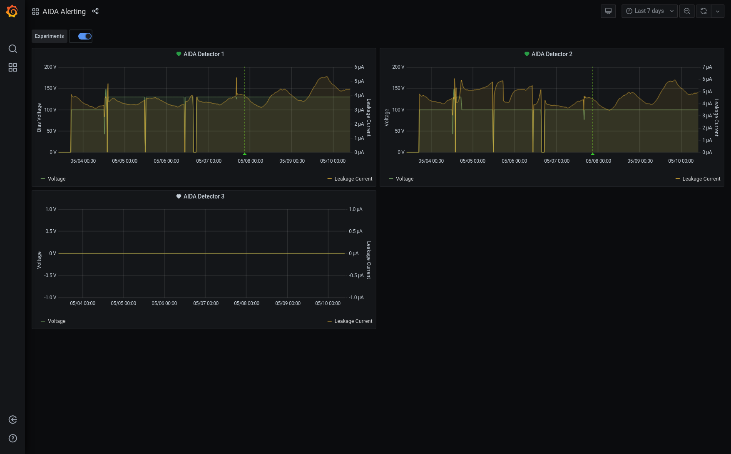Toggle the Experiments annotation switch
Viewport: 731px width, 454px height.
point(85,36)
